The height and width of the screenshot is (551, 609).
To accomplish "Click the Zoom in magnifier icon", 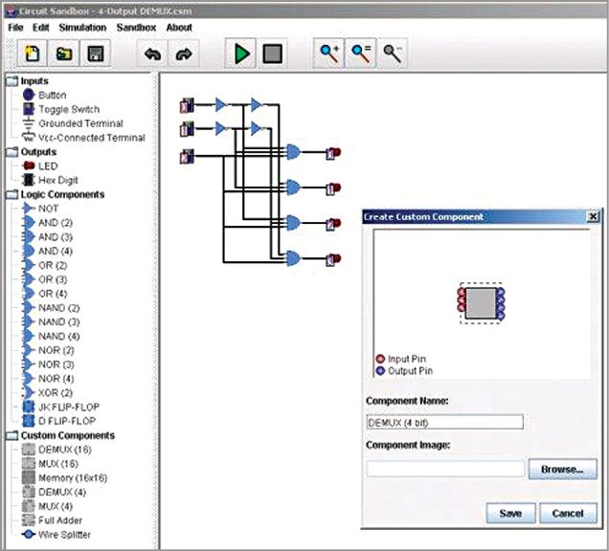I will click(329, 54).
